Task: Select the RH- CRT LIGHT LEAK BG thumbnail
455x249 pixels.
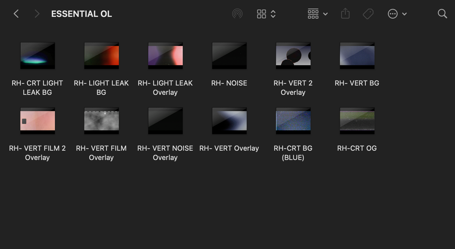Action: (x=37, y=55)
